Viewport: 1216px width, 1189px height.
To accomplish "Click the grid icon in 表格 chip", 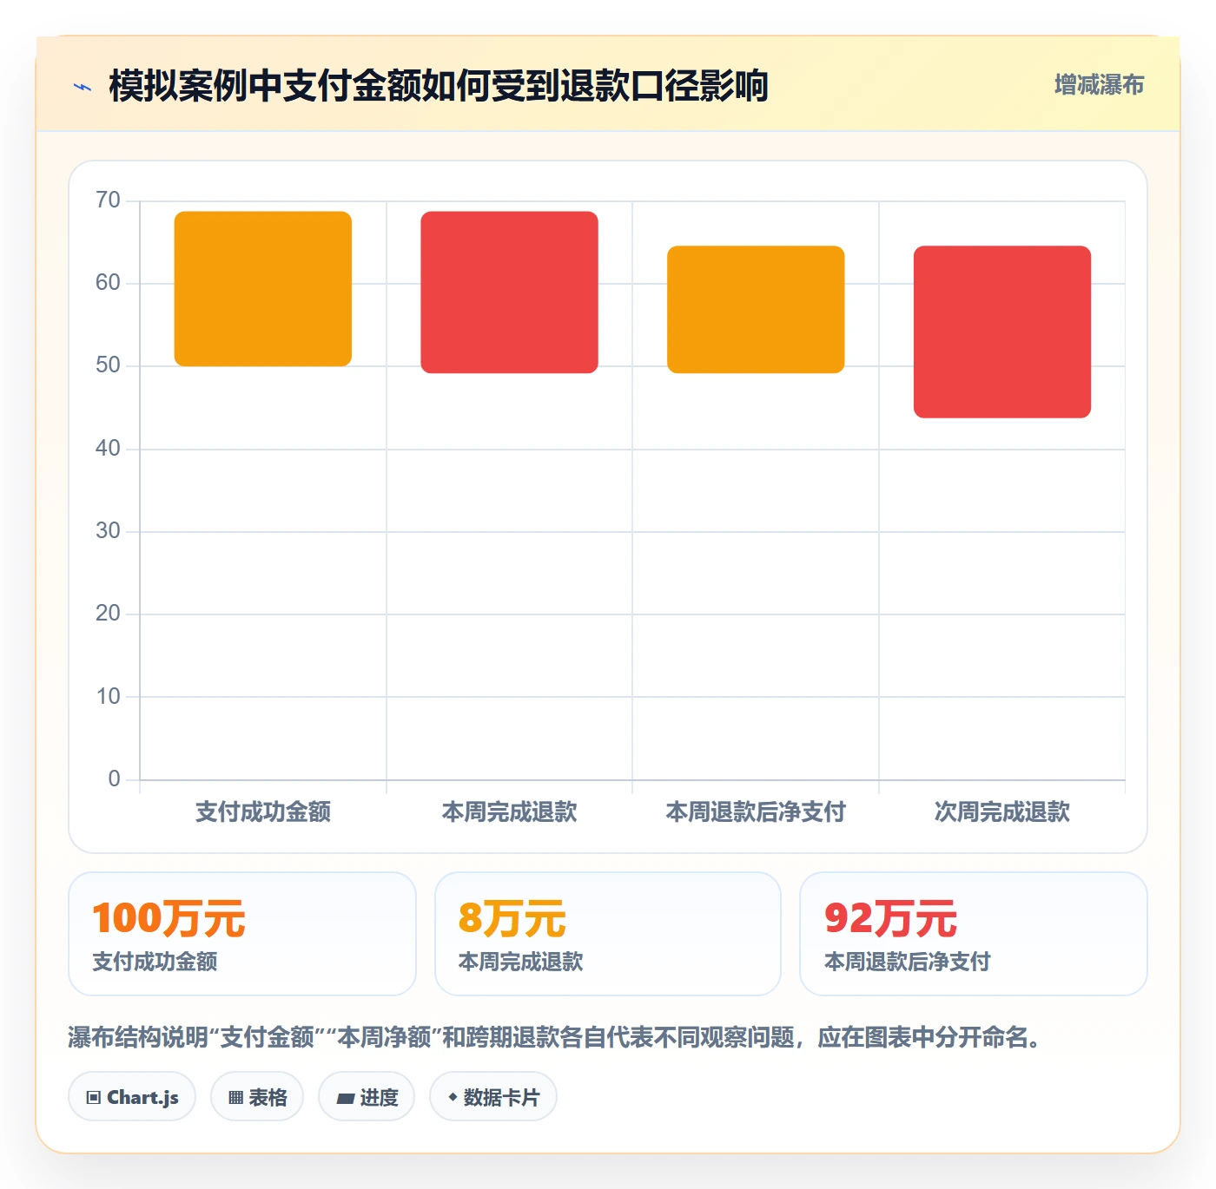I will [x=235, y=1098].
